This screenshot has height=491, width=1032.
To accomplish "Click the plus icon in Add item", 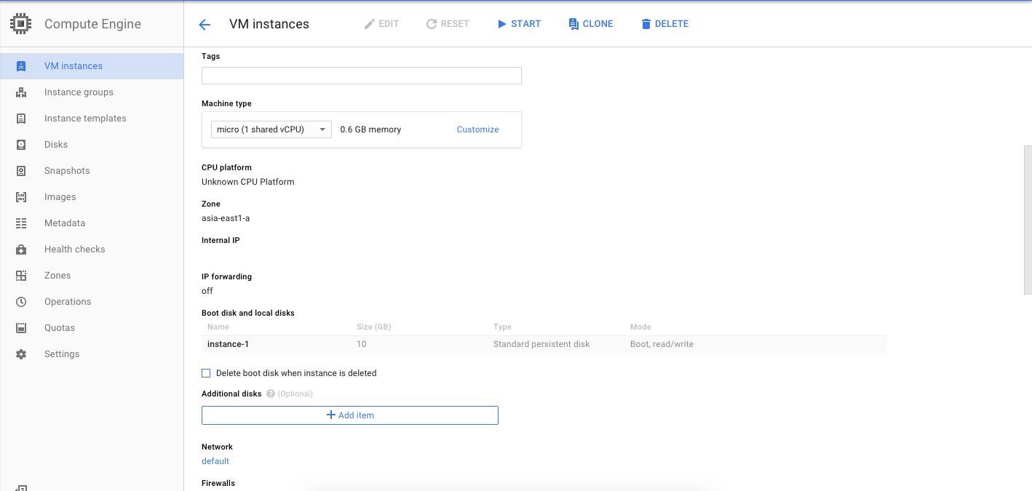I will click(x=331, y=415).
